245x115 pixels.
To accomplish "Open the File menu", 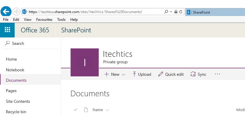I will point(6,20).
